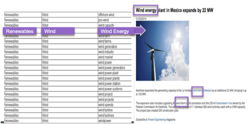Select the 'wind power generators' cell
The image size is (250, 124).
pos(115,68)
